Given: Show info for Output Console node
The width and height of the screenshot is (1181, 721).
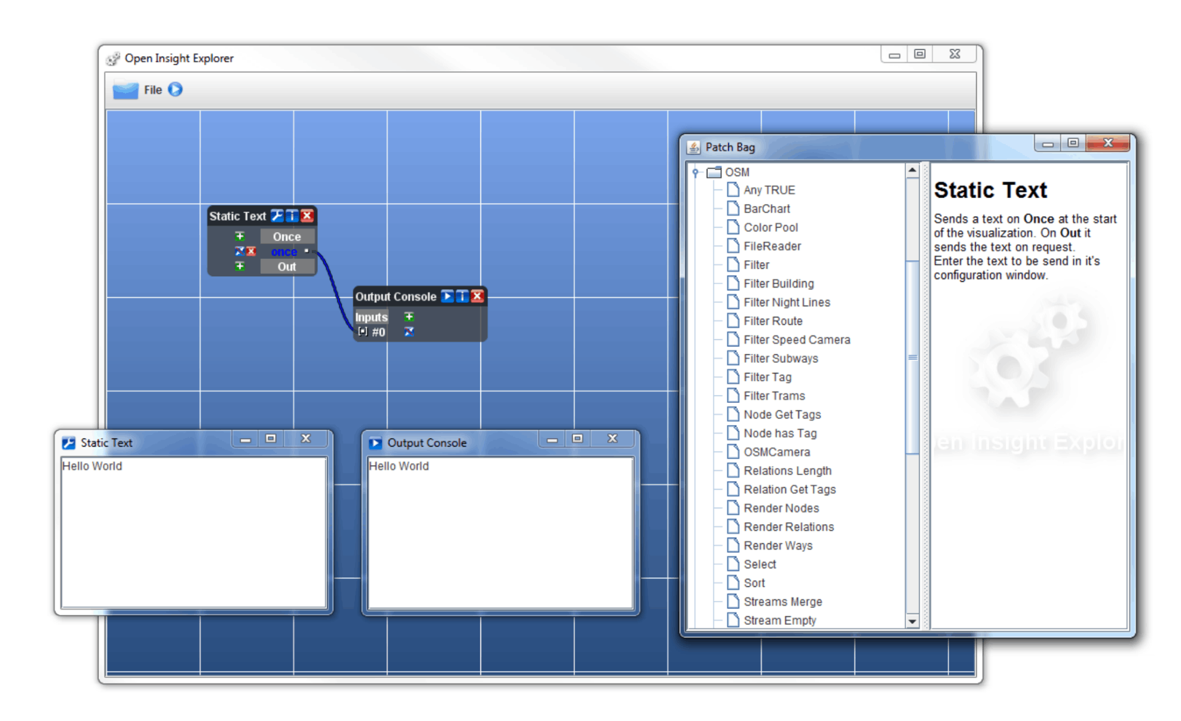Looking at the screenshot, I should (462, 297).
